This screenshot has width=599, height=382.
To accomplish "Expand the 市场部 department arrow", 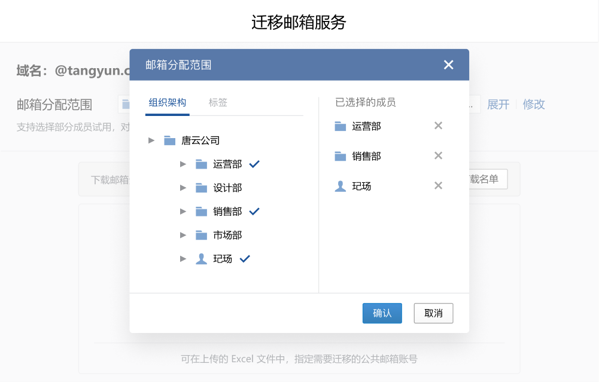I will coord(183,236).
